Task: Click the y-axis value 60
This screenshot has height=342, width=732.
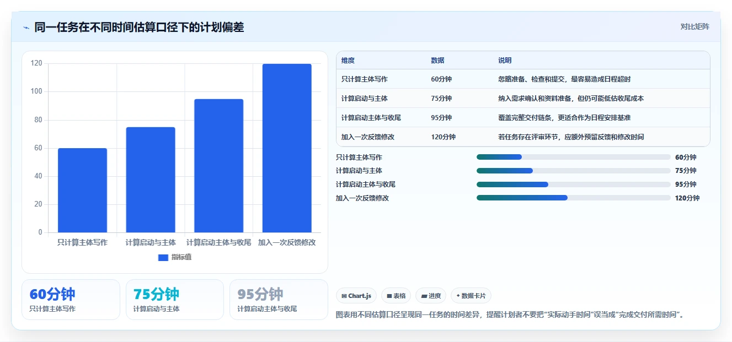Action: click(x=38, y=148)
